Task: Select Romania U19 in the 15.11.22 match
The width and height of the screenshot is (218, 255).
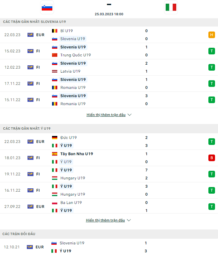Action: 73,104
